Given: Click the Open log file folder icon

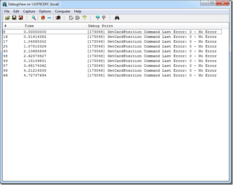Looking at the screenshot, I should (8, 18).
